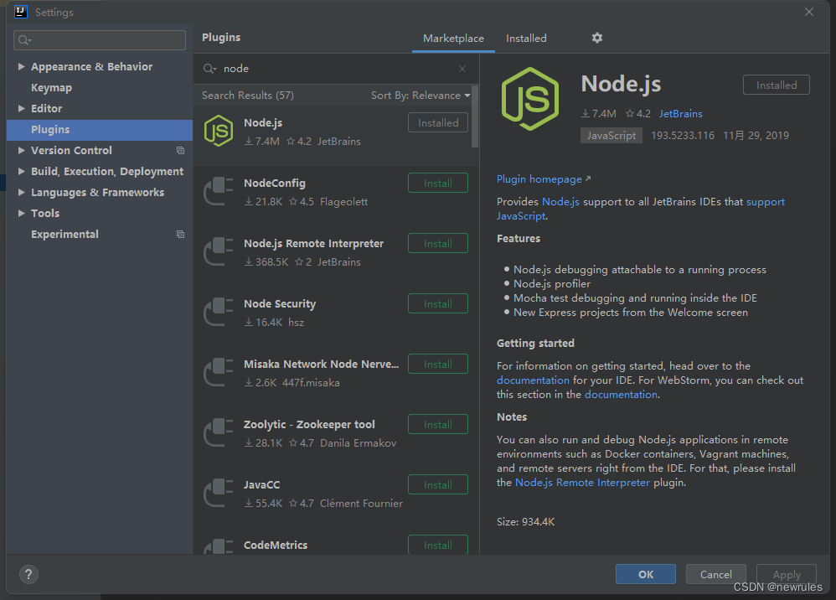Open the documentation link for your IDE
This screenshot has height=600, width=836.
tap(533, 380)
